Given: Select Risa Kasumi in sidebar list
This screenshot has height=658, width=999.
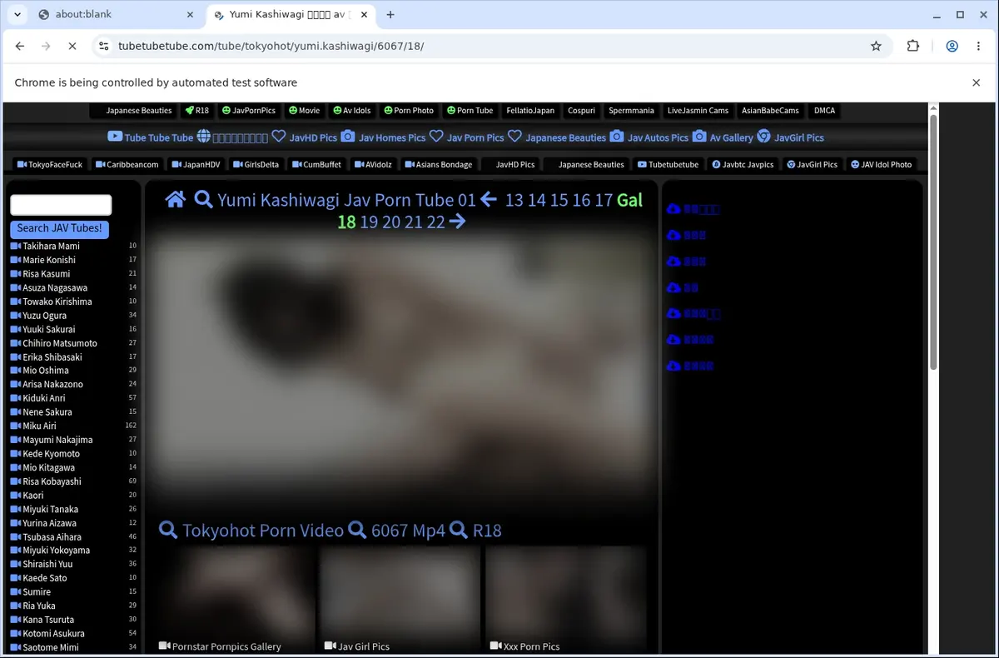Looking at the screenshot, I should (46, 273).
